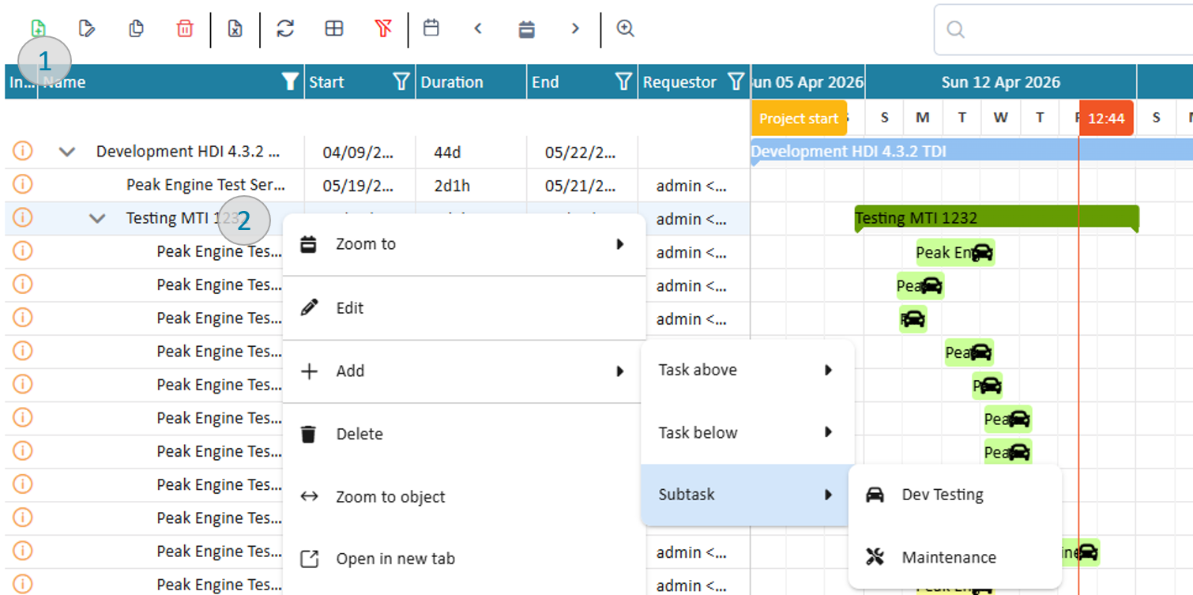Viewport: 1193px width, 595px height.
Task: Select the Testing MTI row name
Action: pyautogui.click(x=183, y=218)
